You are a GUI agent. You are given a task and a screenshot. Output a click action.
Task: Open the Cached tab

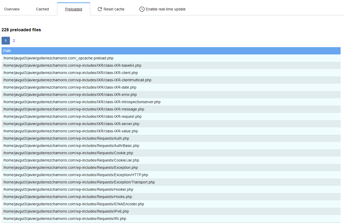42,9
